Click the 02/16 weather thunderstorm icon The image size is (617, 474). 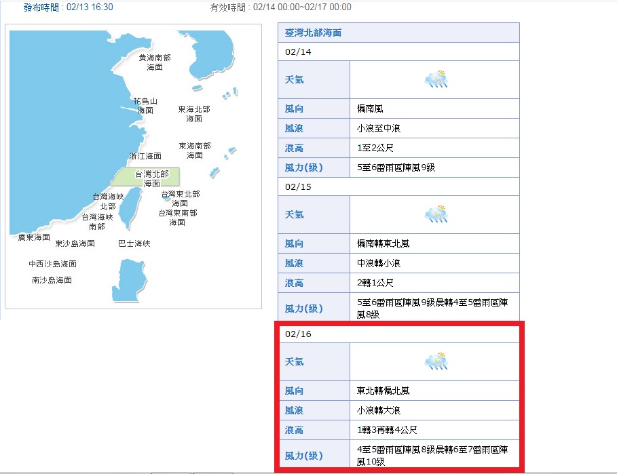[436, 361]
